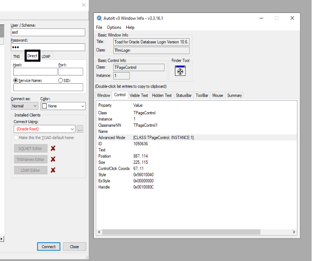Switch to the Visible Text tab
312x261 pixels.
coord(139,95)
